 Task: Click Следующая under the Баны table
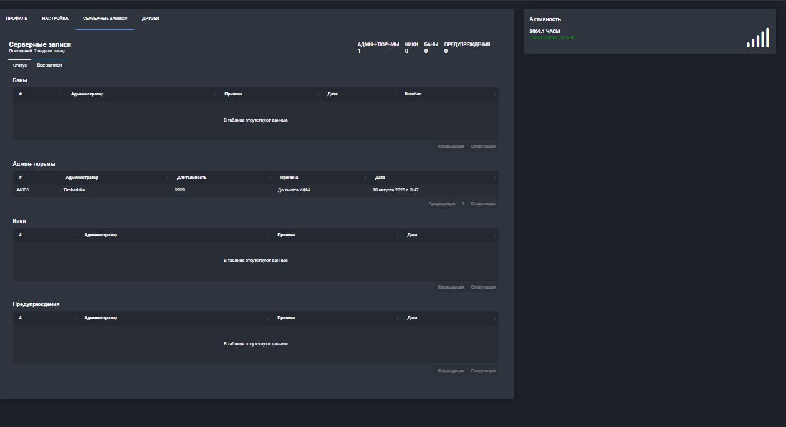(483, 146)
